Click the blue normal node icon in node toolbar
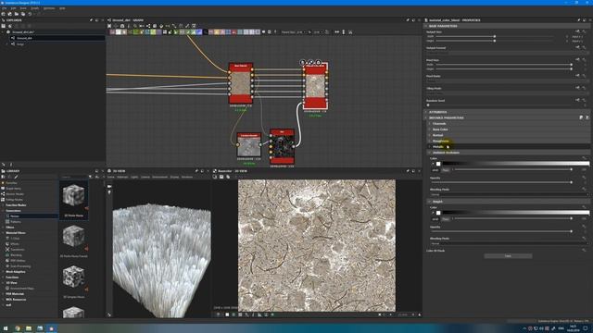593x333 pixels. [x=199, y=32]
